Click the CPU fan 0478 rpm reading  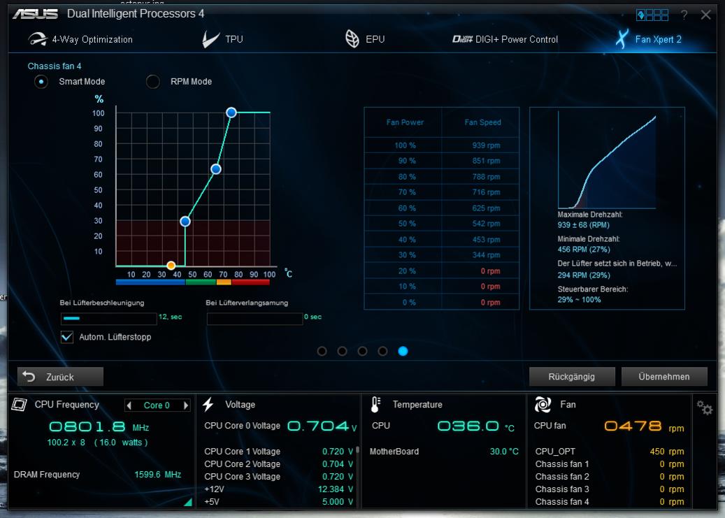[644, 426]
